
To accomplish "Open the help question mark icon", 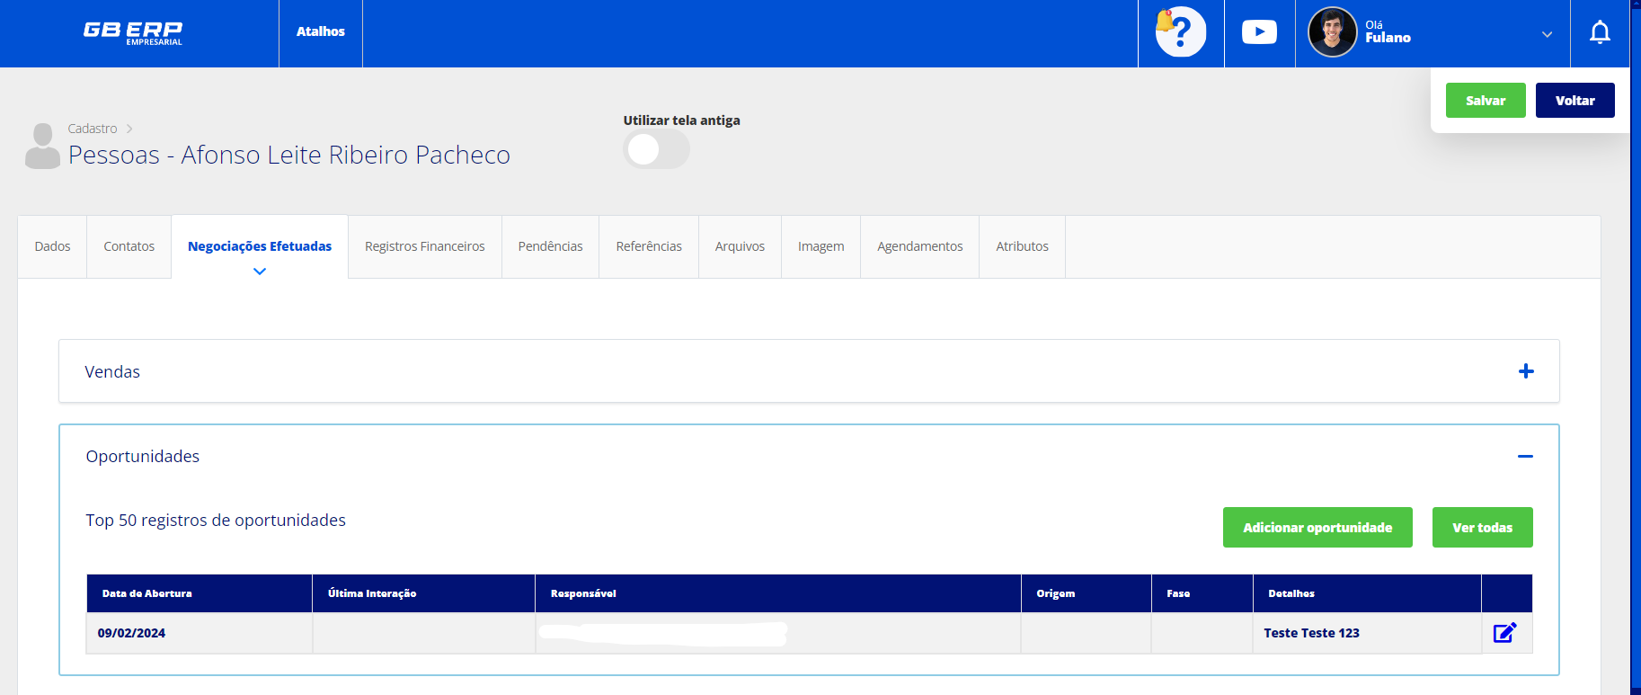I will 1181,32.
